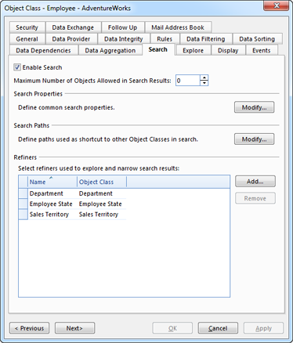293x343 pixels.
Task: Select the Mail Address Book tab
Action: pos(178,27)
